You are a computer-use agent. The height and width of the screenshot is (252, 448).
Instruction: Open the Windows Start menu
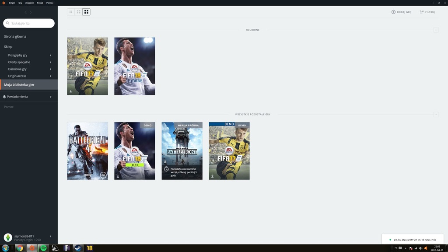5,248
